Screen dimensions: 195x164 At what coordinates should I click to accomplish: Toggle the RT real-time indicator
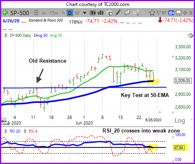click(164, 13)
